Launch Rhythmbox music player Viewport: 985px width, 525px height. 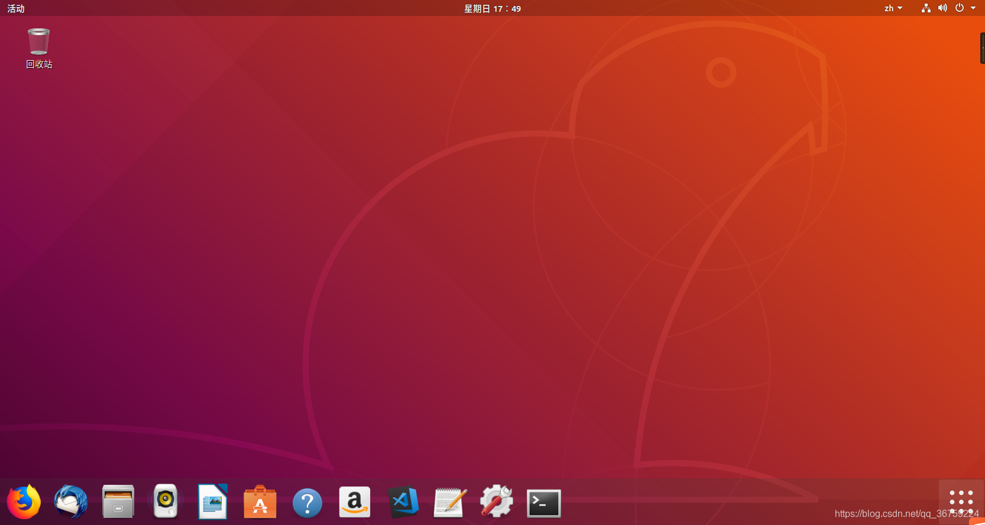(x=166, y=501)
